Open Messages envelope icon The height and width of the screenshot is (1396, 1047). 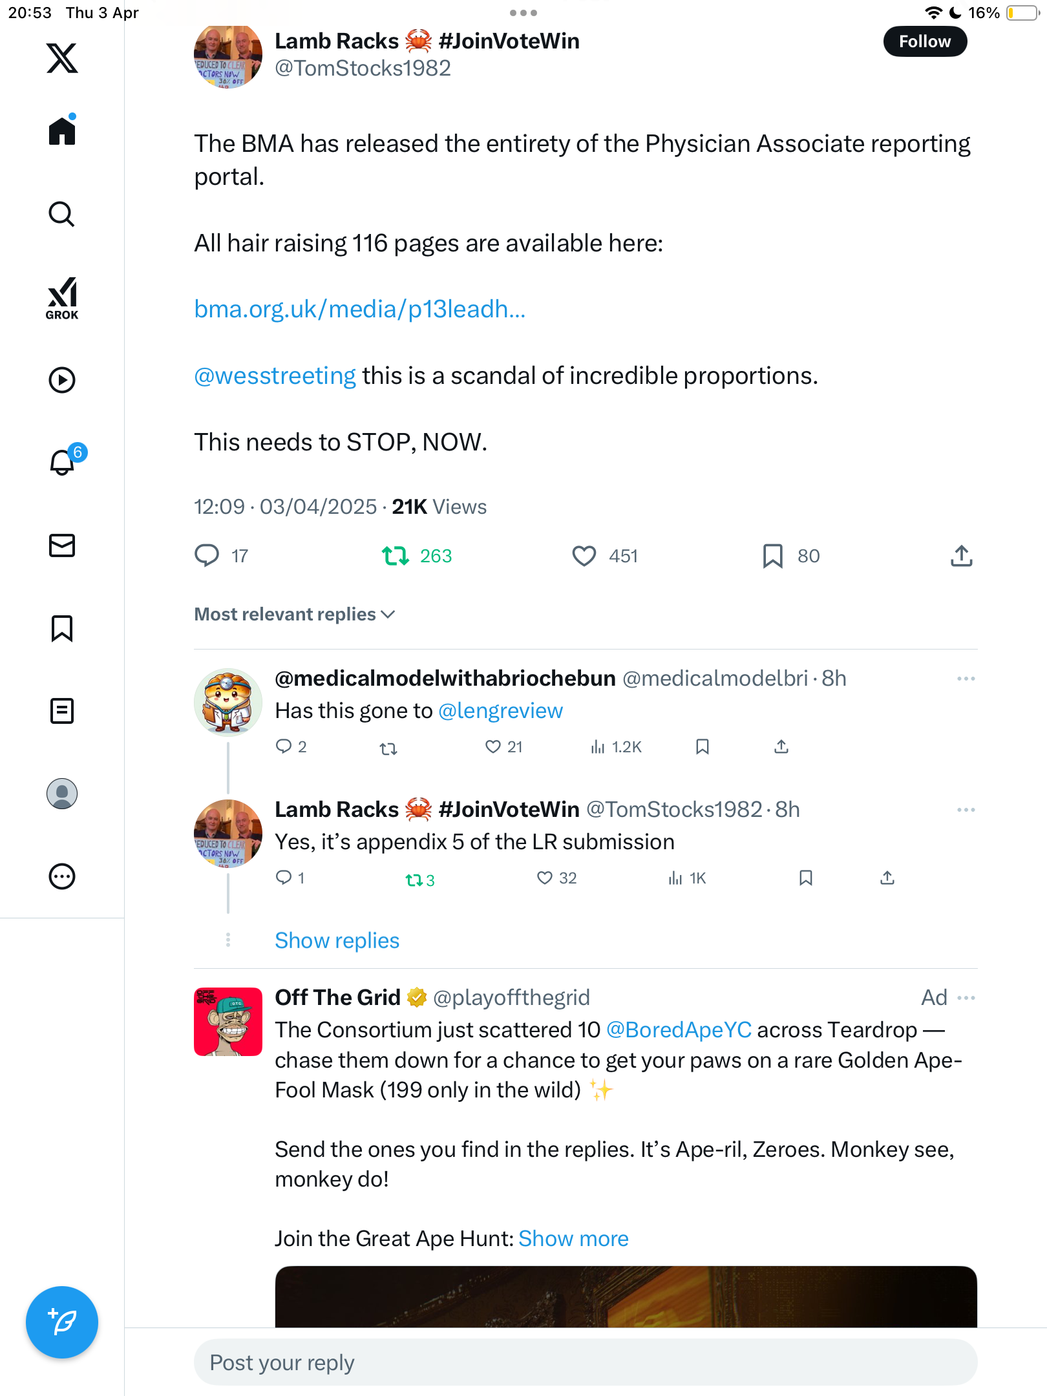point(62,545)
